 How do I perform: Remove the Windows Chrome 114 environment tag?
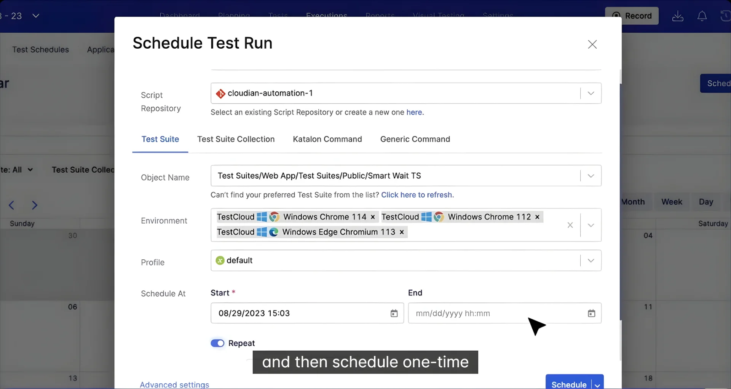372,217
